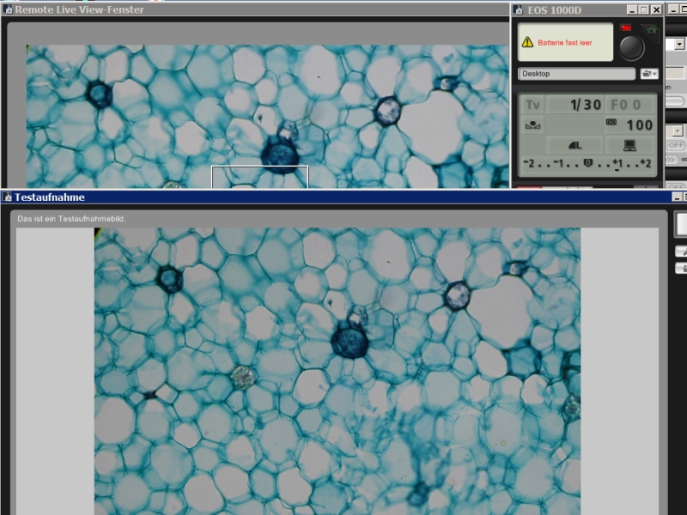Click the save-to-computer destination icon

tap(629, 145)
